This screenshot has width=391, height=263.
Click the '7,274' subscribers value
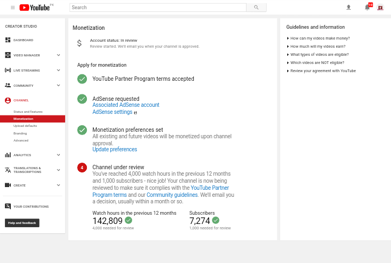coord(199,221)
